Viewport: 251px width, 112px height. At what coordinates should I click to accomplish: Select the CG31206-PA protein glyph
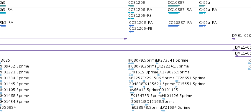tap(132, 26)
